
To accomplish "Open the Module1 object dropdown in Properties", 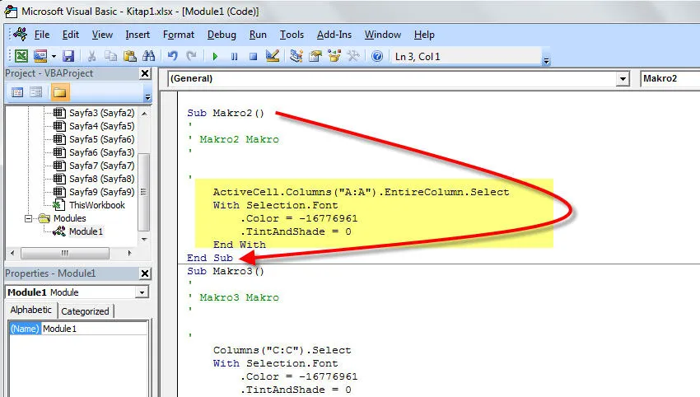I will [x=142, y=292].
